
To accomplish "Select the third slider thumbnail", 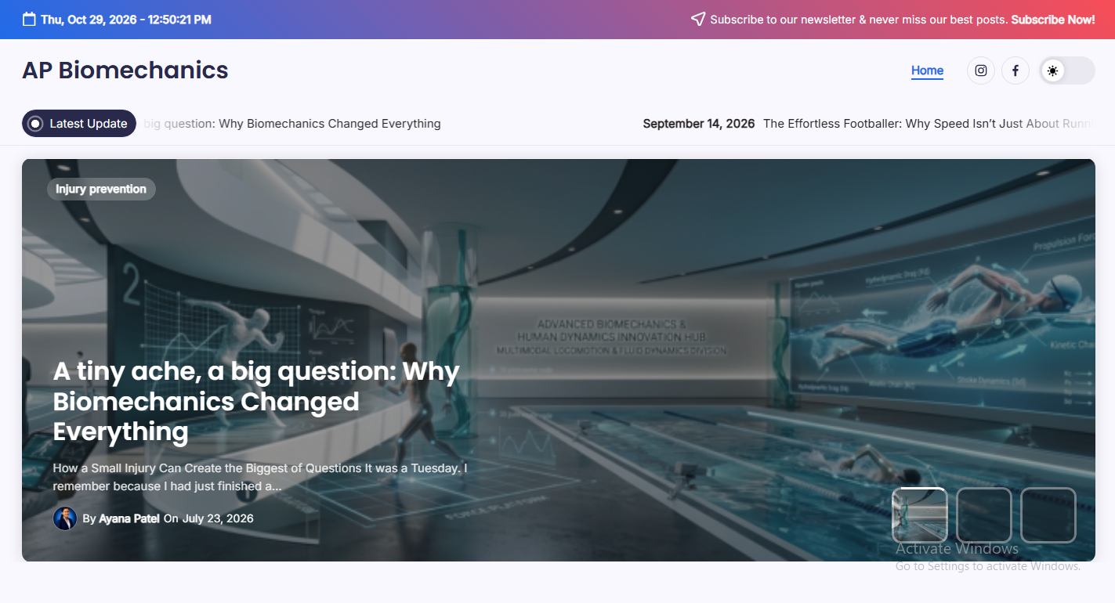I will coord(1048,515).
